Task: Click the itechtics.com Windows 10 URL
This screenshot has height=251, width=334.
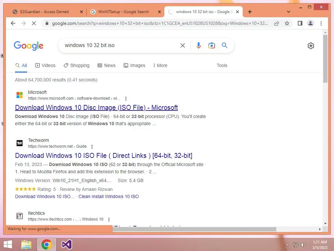Action: [66, 219]
